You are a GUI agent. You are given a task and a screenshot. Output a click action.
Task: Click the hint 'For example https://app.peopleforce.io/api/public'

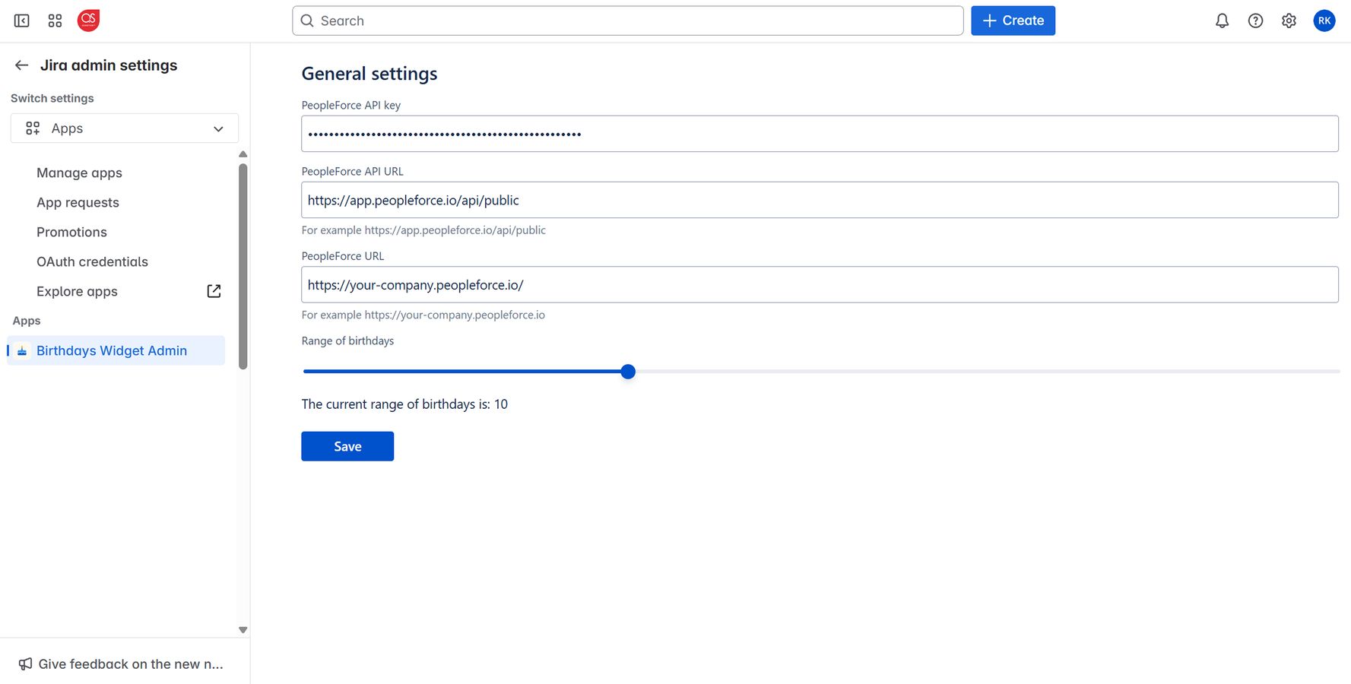coord(423,230)
